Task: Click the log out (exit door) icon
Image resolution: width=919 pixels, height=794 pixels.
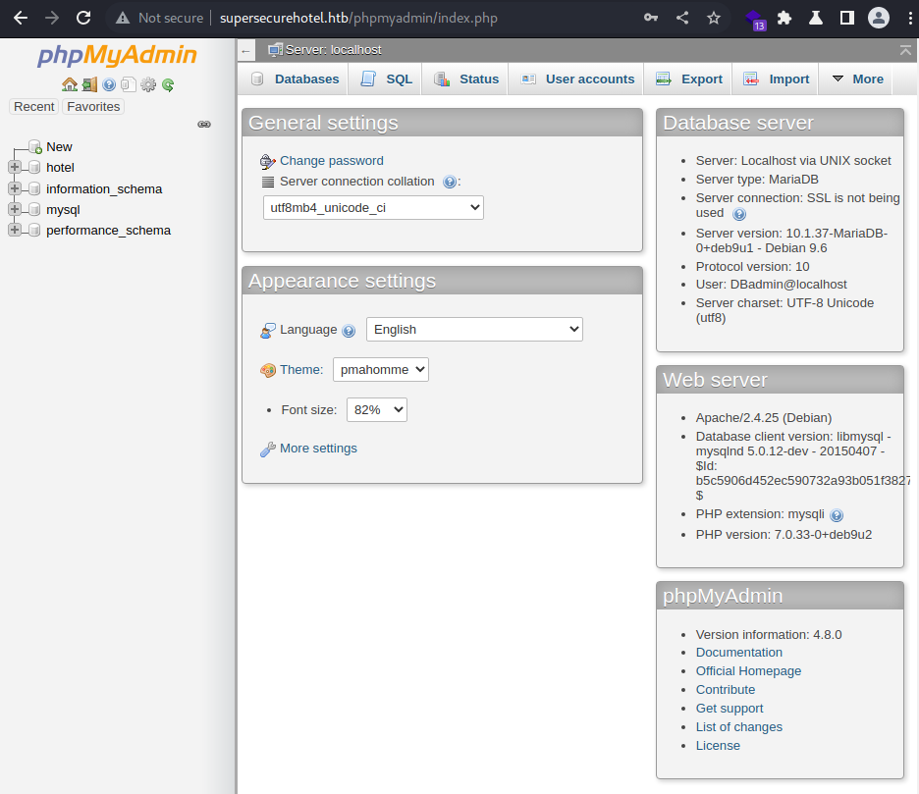Action: 89,85
